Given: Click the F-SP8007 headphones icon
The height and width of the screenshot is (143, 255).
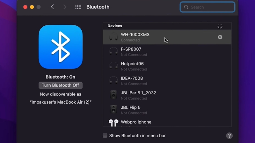Looking at the screenshot, I should pos(113,51).
